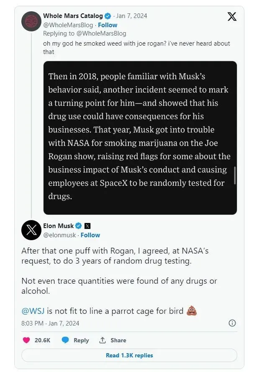
Task: Click verified badge next to Whole Mars Catalog
Action: point(108,16)
